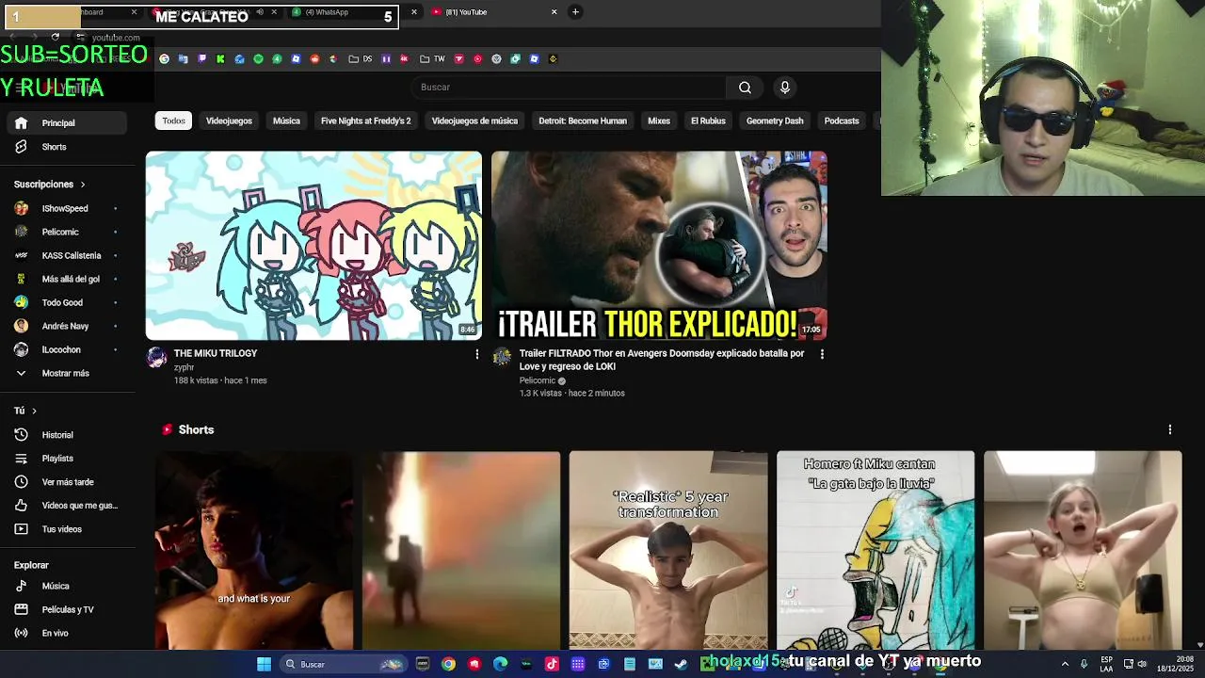The width and height of the screenshot is (1205, 678).
Task: Open a new browser tab
Action: click(575, 12)
